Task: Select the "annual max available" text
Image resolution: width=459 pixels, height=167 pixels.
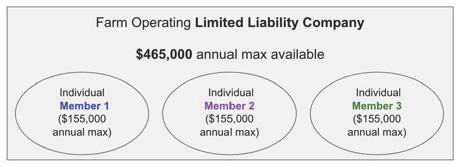Action: point(260,55)
